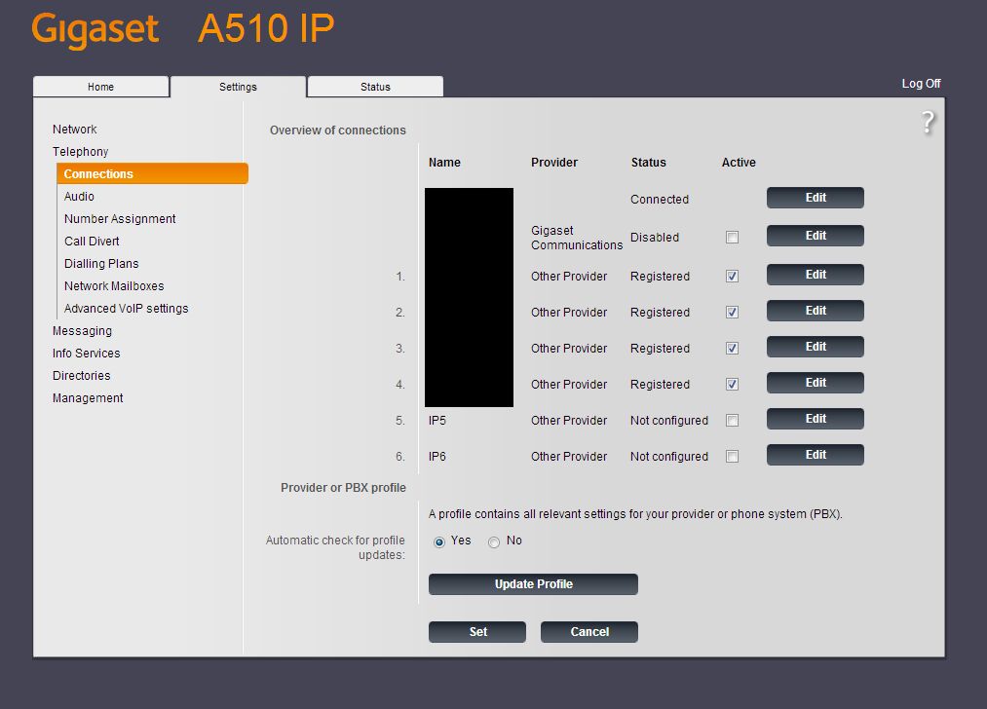The height and width of the screenshot is (709, 987).
Task: Select Connections in the sidebar
Action: [152, 173]
